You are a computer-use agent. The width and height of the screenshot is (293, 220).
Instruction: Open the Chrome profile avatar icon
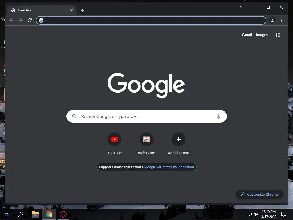(x=272, y=20)
